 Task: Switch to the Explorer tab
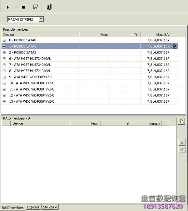33,207
